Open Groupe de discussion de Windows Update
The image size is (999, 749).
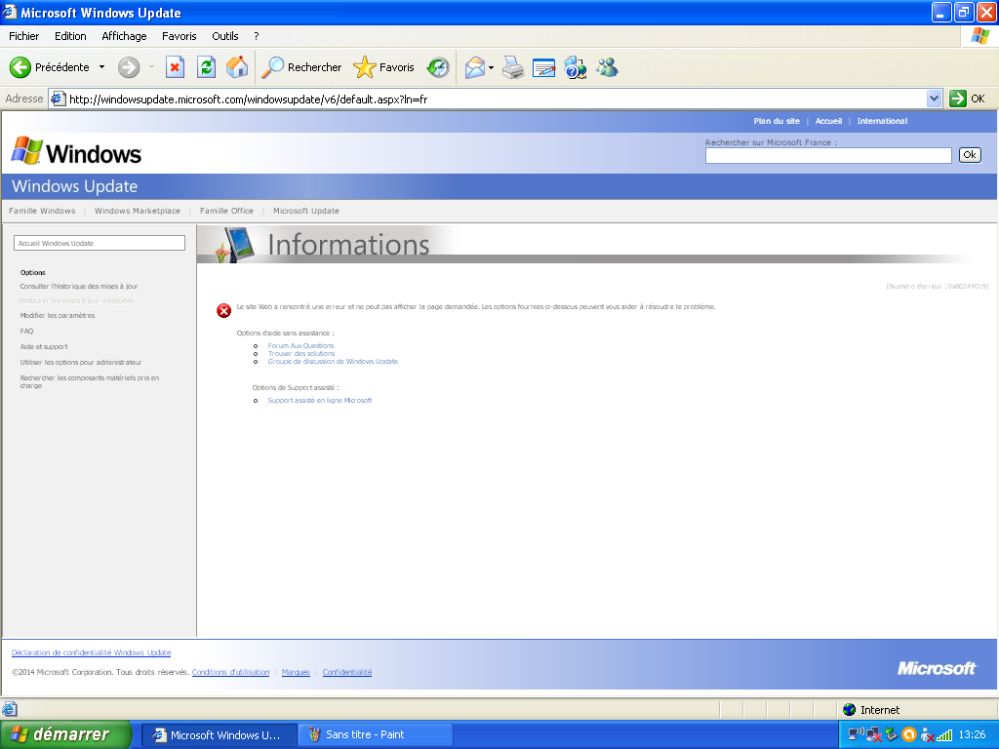(333, 361)
